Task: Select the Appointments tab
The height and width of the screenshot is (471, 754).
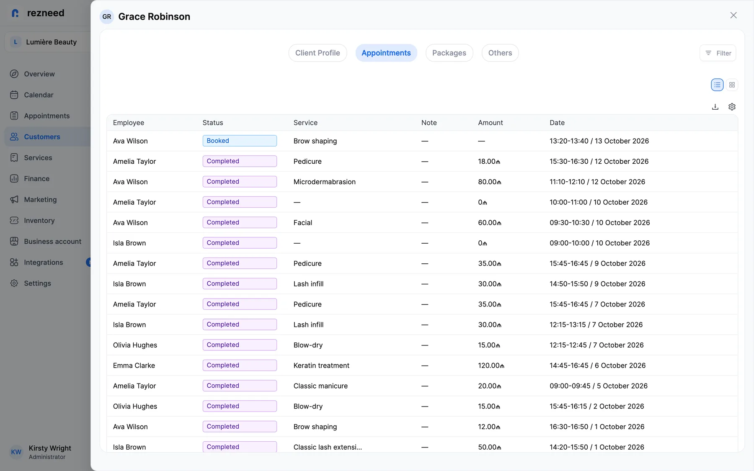Action: click(386, 53)
